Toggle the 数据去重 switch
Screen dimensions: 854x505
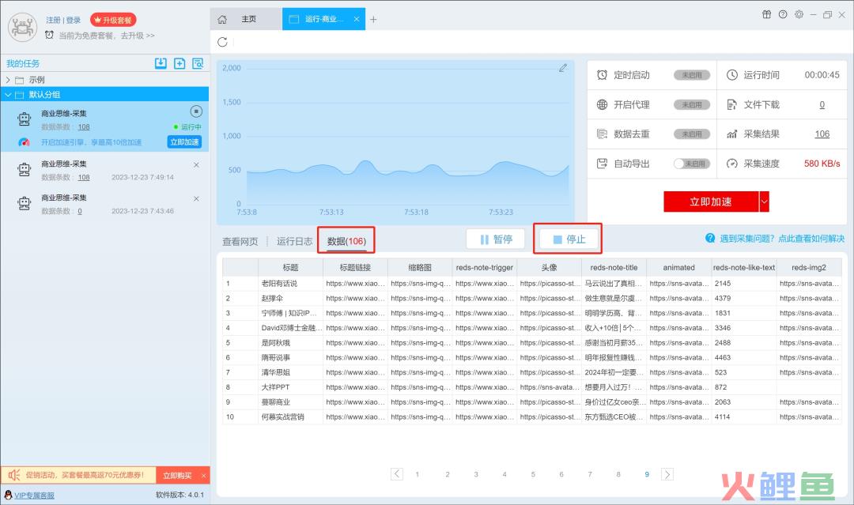click(x=692, y=134)
